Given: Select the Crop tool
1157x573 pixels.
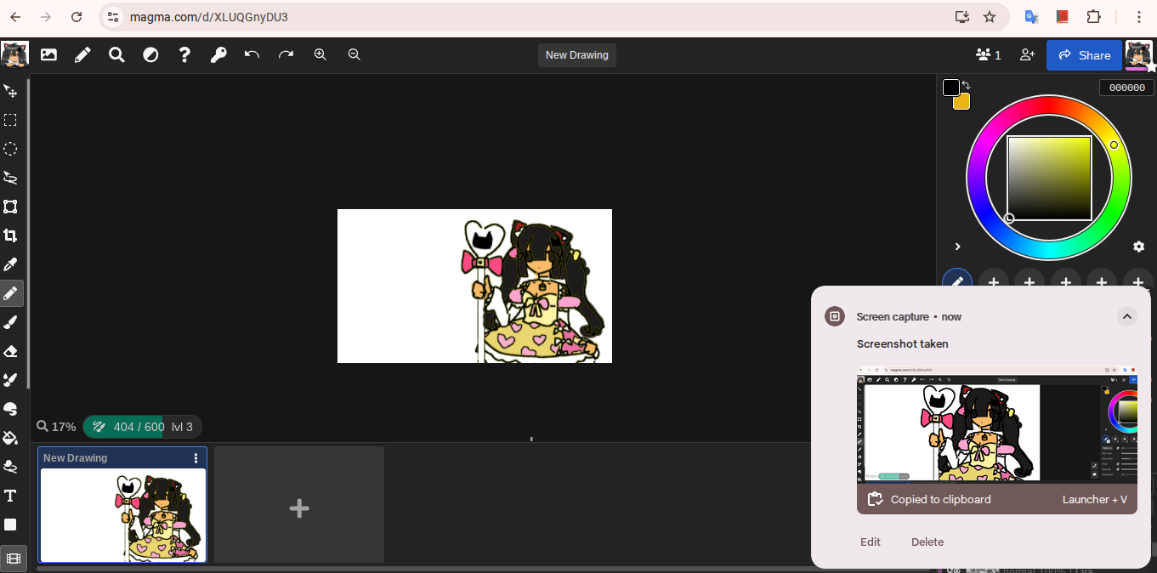Looking at the screenshot, I should click(11, 235).
